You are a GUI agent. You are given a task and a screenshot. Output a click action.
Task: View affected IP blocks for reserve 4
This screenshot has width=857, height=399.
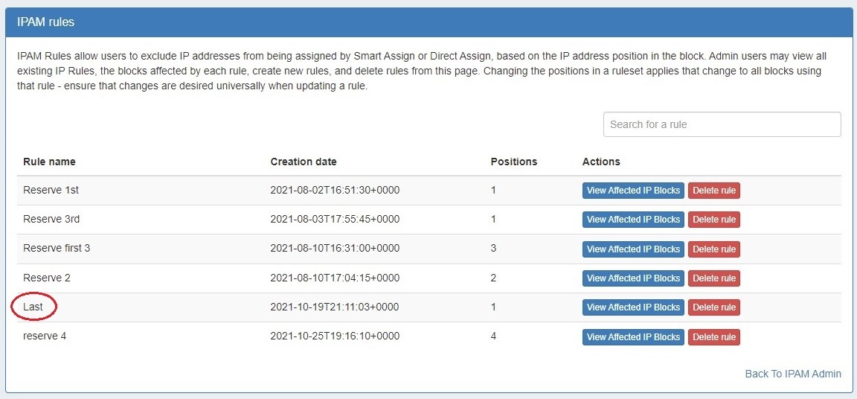633,336
